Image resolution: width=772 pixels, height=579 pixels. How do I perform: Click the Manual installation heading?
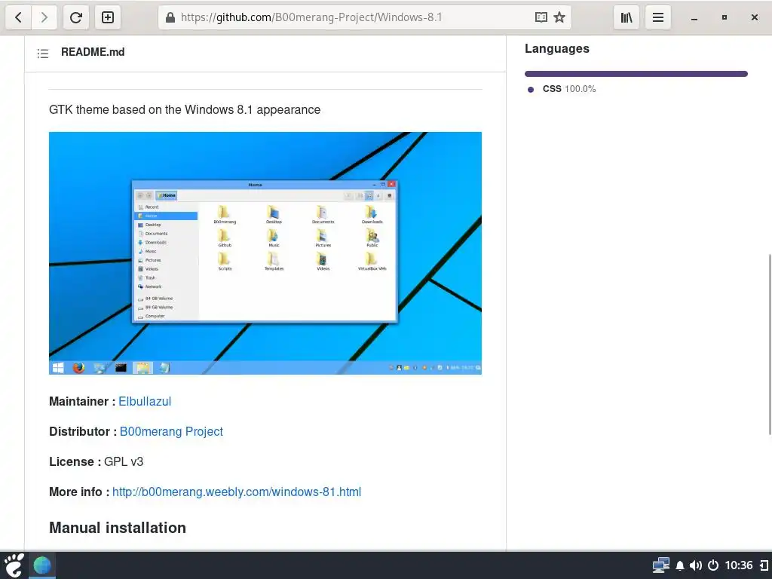click(118, 528)
